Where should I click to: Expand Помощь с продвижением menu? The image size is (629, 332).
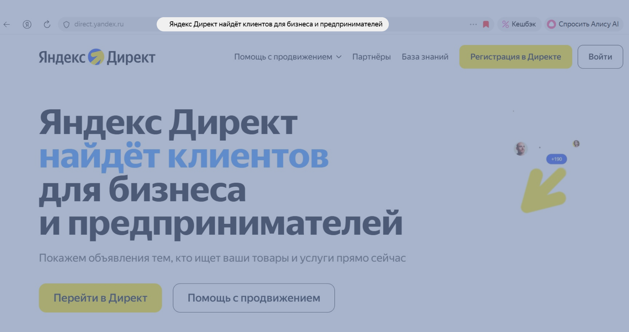pos(288,57)
